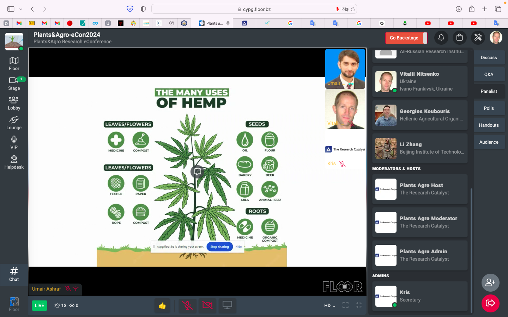Toggle the browser sidebar

tap(11, 9)
